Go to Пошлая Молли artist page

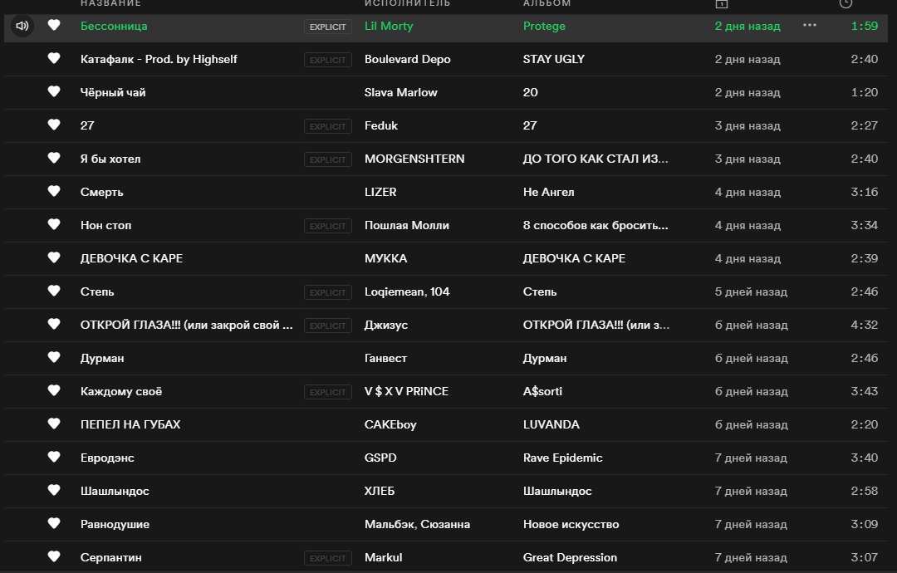coord(407,225)
